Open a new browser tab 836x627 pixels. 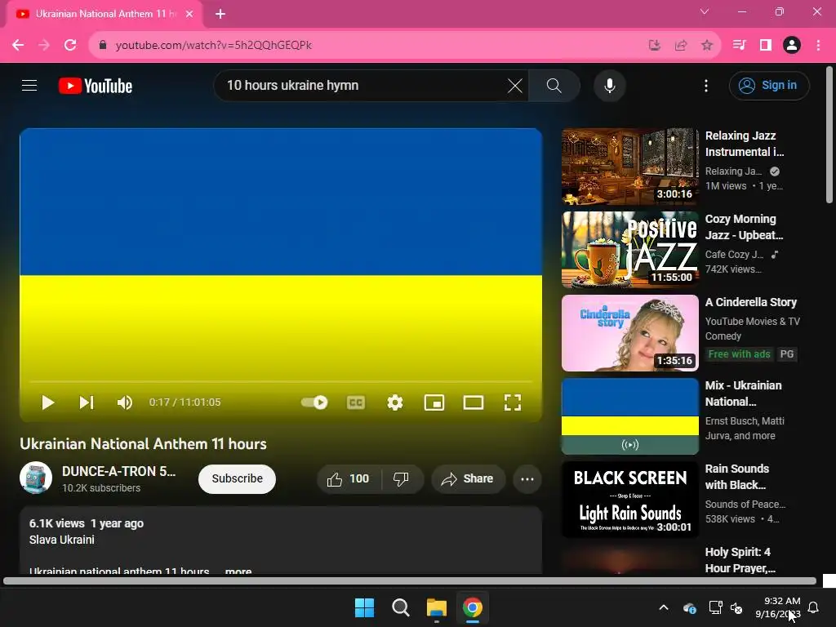(x=220, y=14)
